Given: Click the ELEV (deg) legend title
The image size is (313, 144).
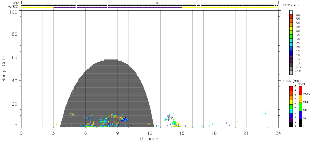Looking at the screenshot, I should tap(291, 5).
